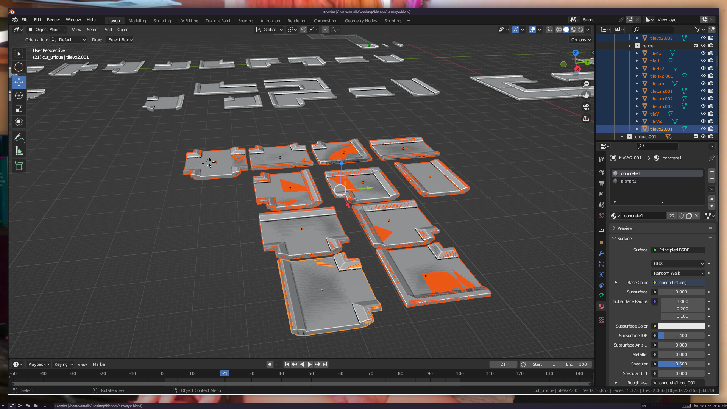Switch to perspective/orthographic grid icon
The image size is (727, 409).
(586, 119)
